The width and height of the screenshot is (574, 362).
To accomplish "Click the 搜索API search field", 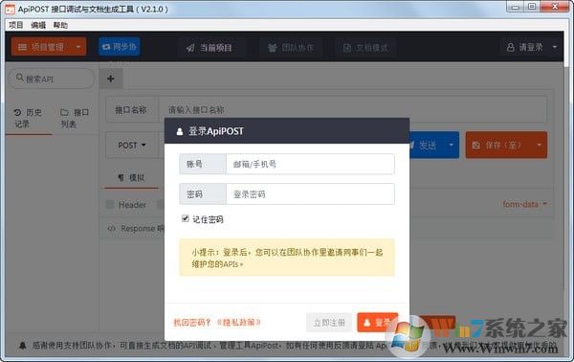I will tap(52, 79).
